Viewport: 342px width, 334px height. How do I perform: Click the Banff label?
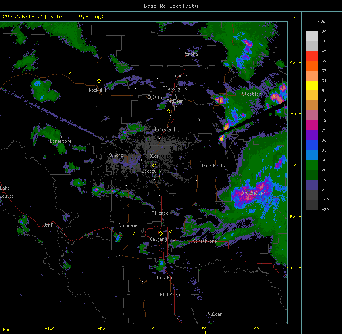(49, 225)
